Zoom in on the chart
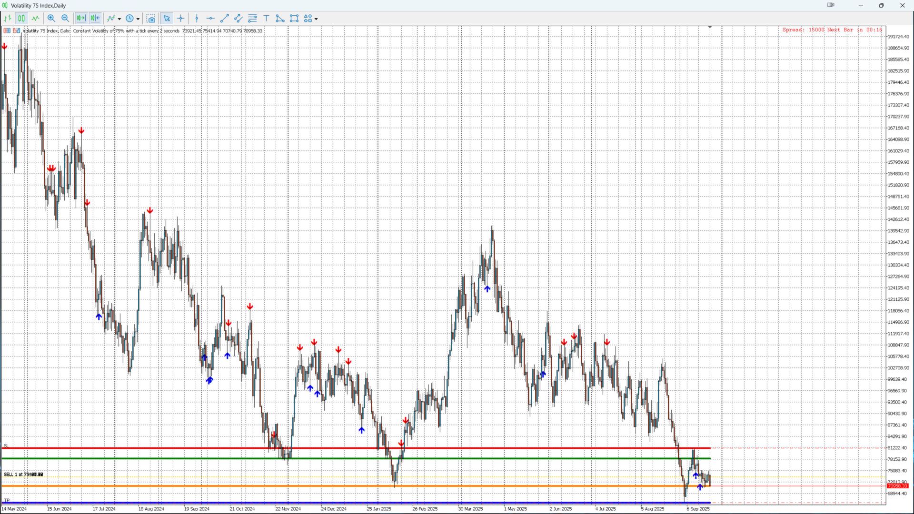The height and width of the screenshot is (514, 914). [x=51, y=19]
